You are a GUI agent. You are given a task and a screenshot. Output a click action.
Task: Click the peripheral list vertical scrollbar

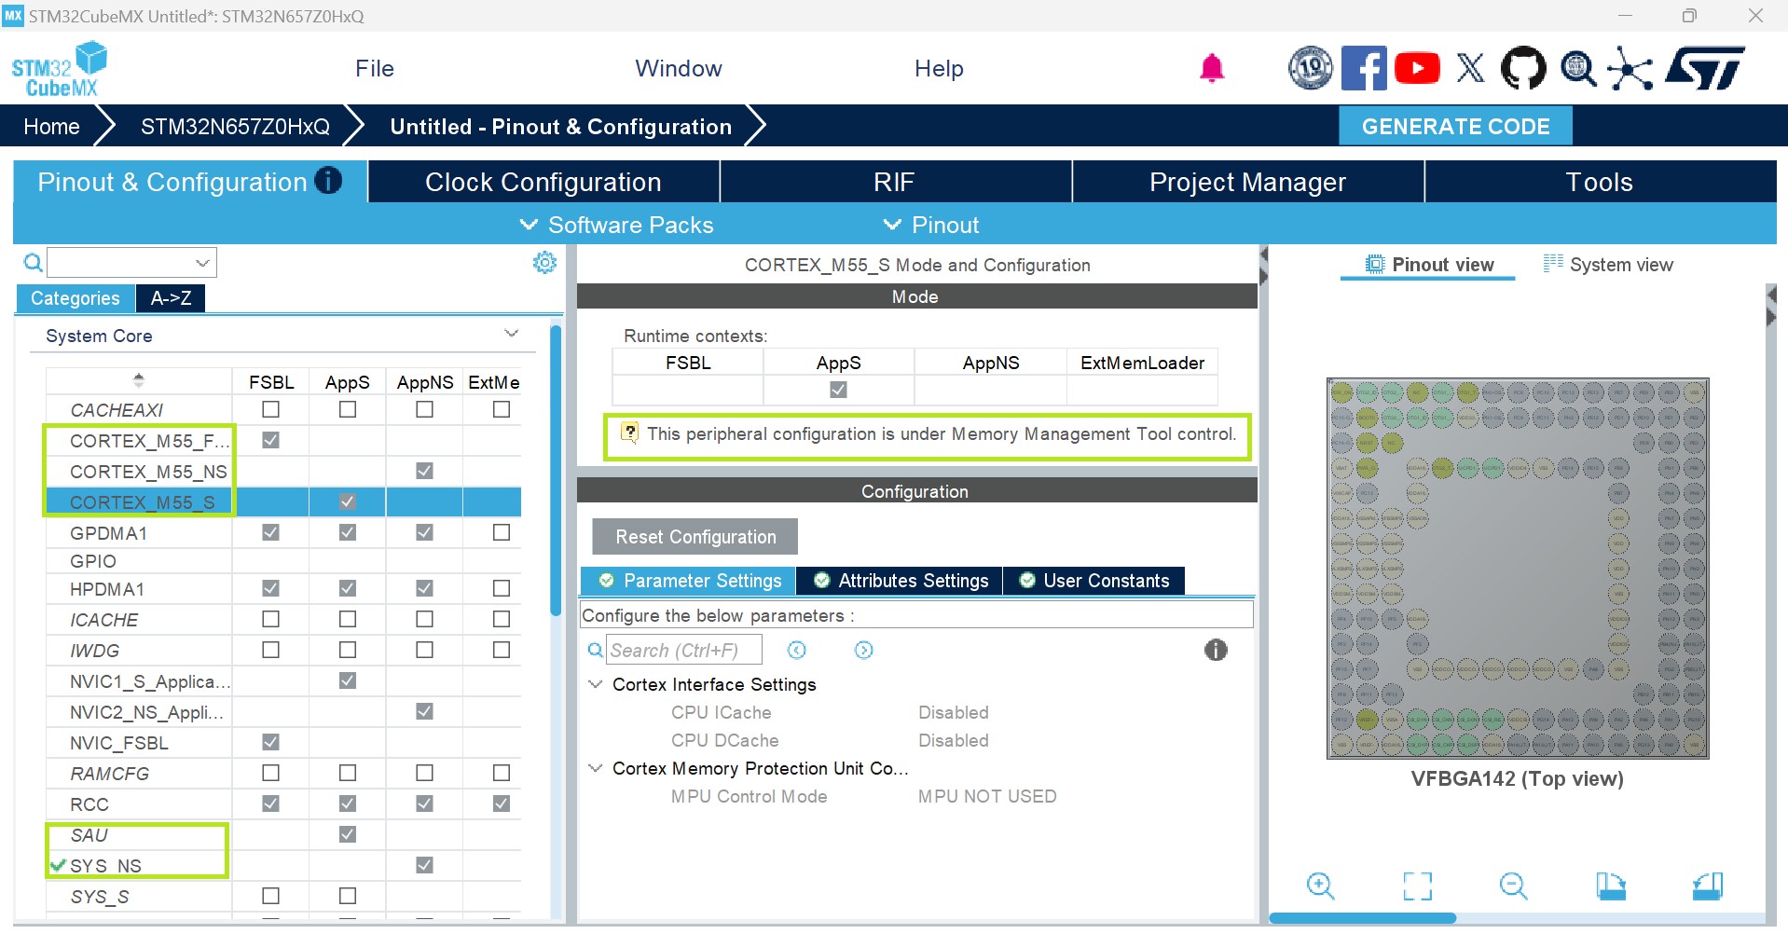(556, 471)
